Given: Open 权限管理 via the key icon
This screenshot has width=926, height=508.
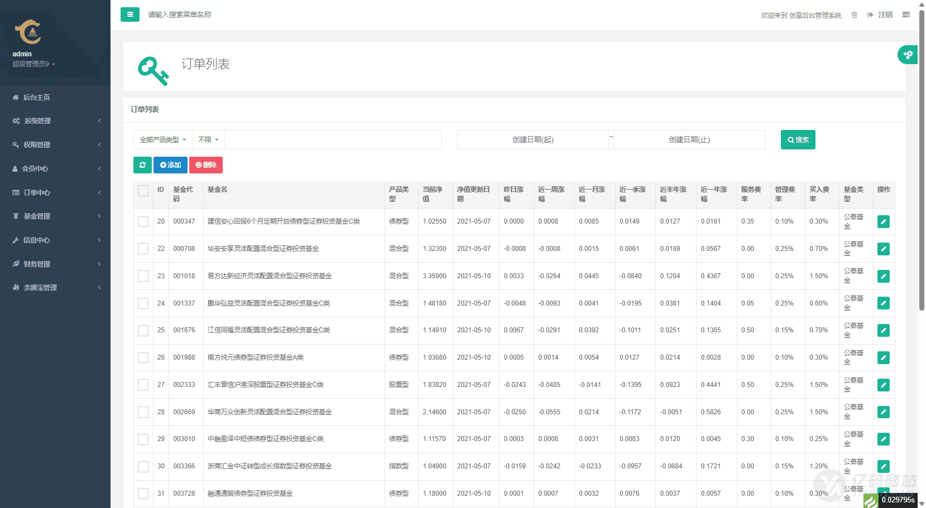Looking at the screenshot, I should (15, 144).
